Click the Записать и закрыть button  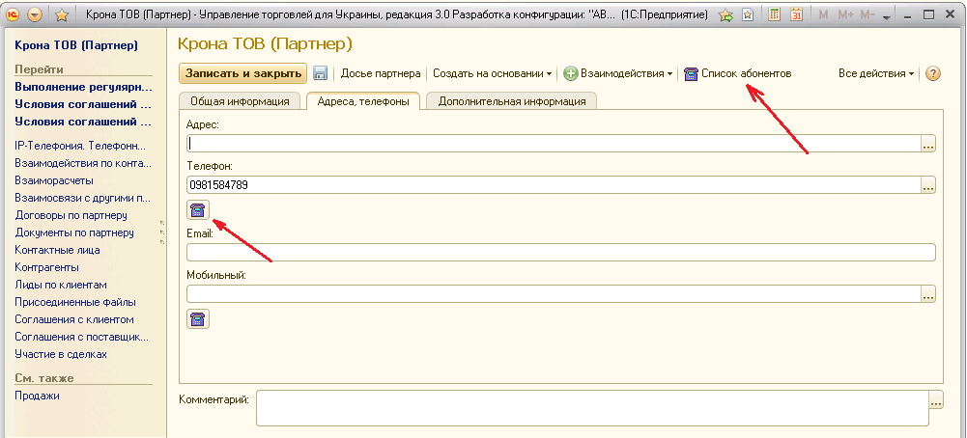(x=243, y=73)
